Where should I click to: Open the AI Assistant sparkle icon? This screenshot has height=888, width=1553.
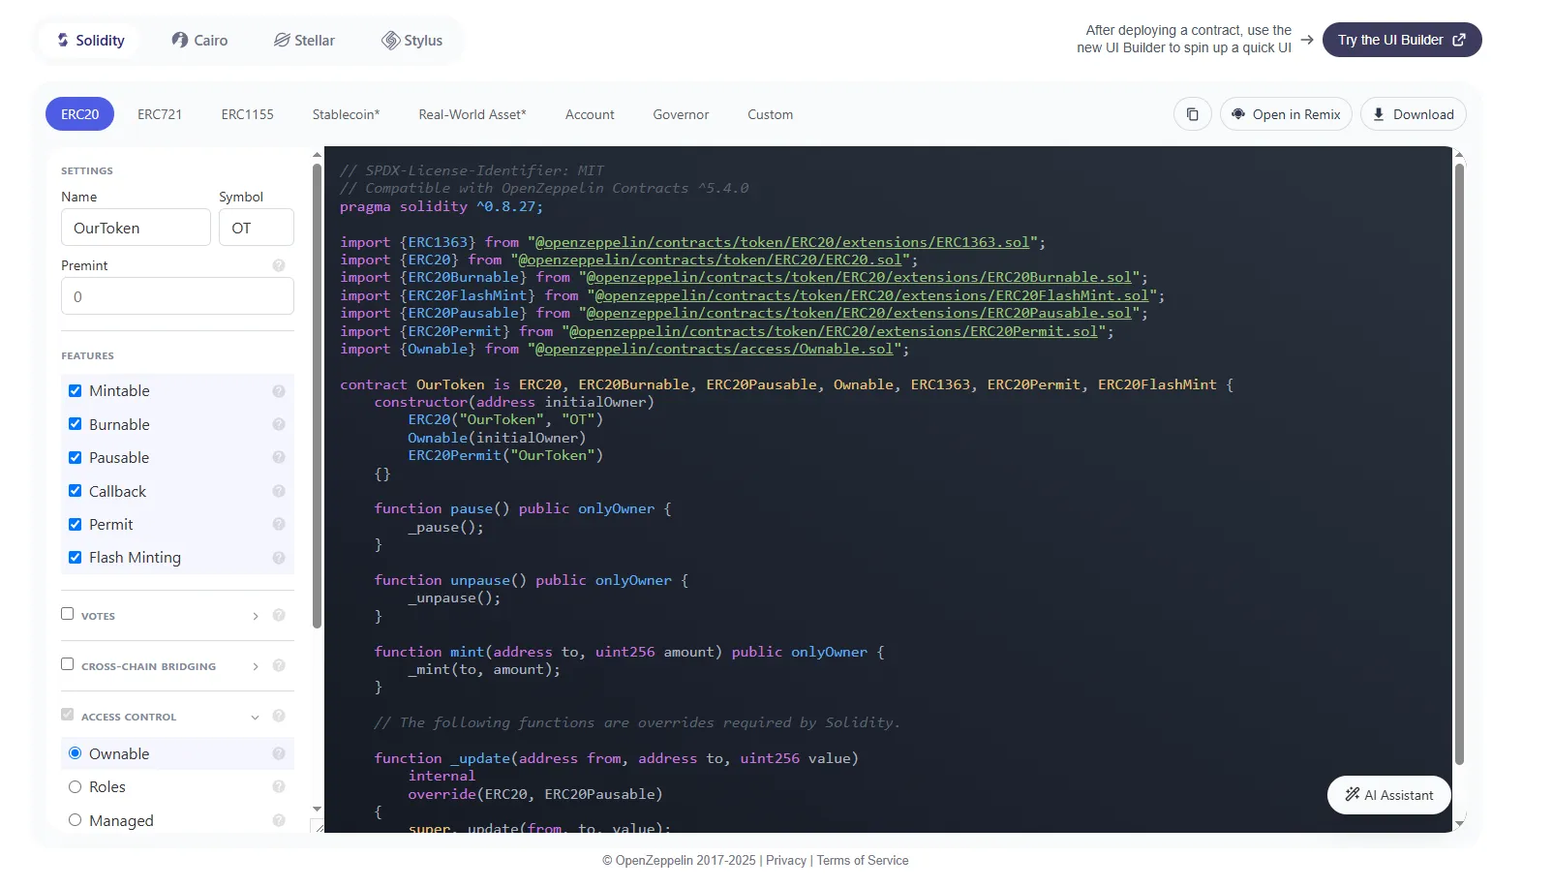tap(1351, 794)
